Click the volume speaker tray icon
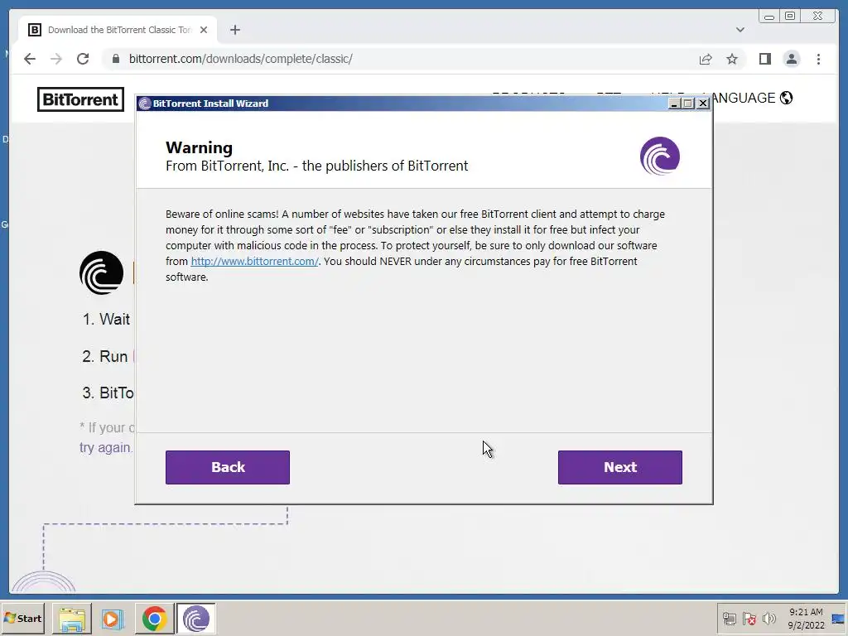Viewport: 848px width, 636px height. (769, 619)
